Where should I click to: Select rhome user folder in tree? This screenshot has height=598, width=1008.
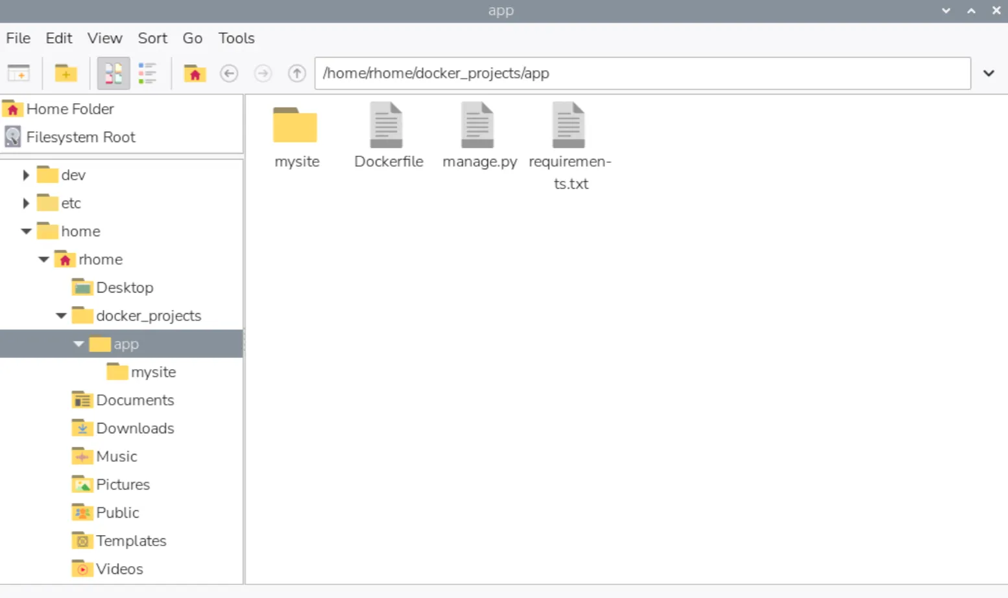[88, 259]
